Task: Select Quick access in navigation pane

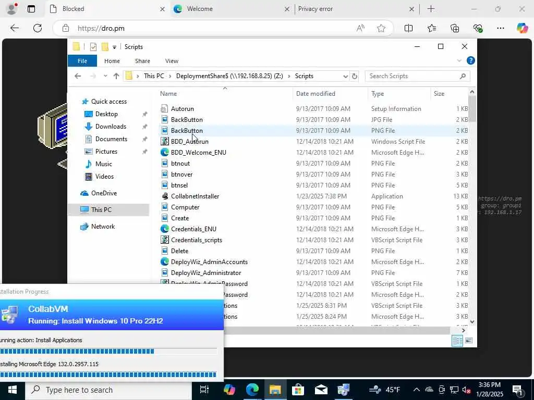Action: [x=108, y=102]
